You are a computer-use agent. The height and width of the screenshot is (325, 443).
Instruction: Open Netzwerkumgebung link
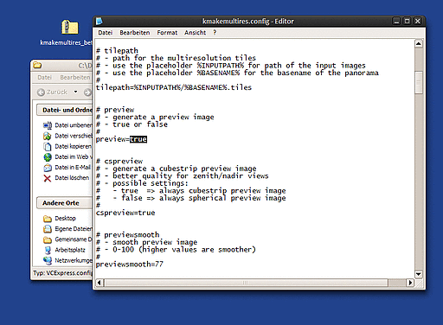pos(74,260)
